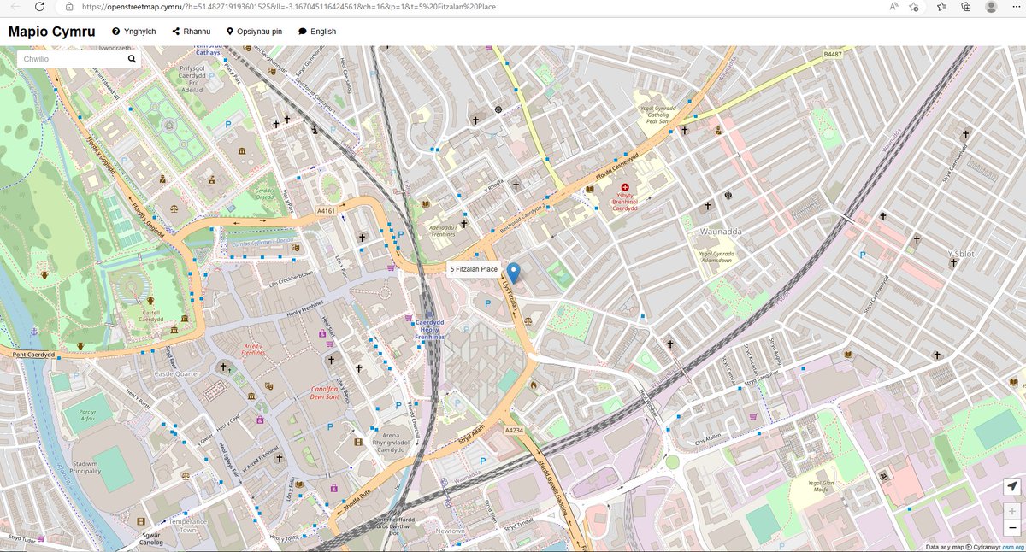The image size is (1026, 552).
Task: Click the Castle Quarter label
Action: 177,374
